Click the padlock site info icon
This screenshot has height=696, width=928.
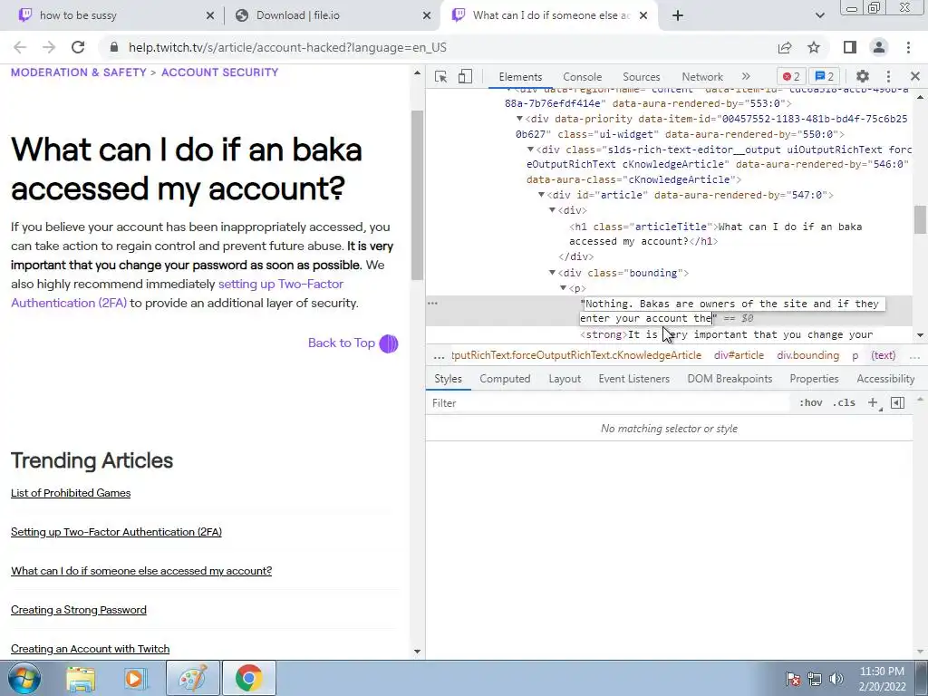click(114, 47)
